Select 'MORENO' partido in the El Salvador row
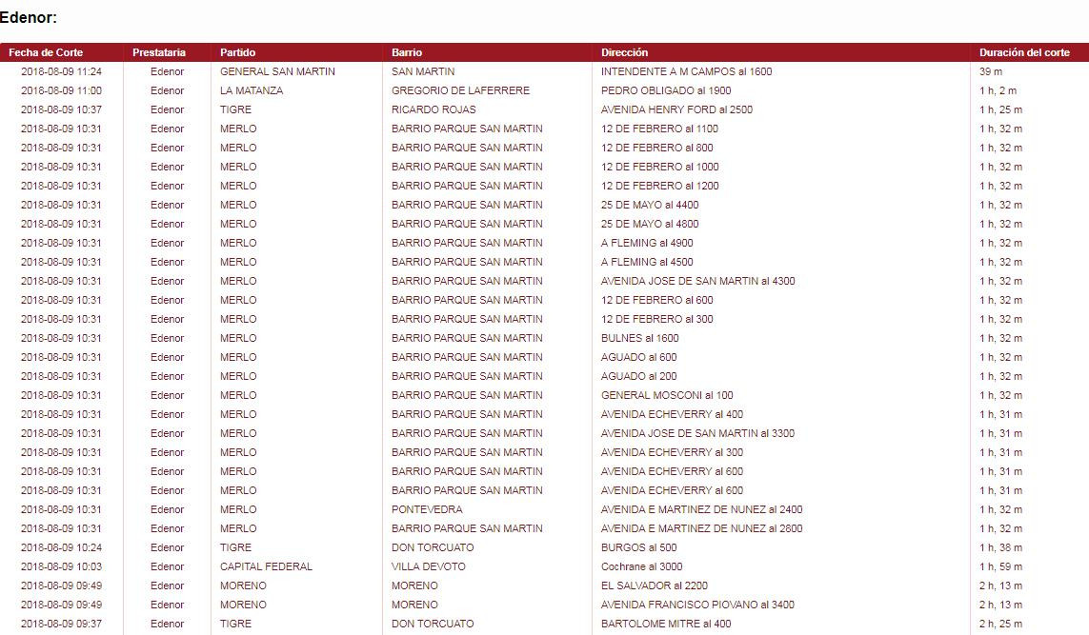Screen dimensions: 1089x635 pyautogui.click(x=243, y=585)
